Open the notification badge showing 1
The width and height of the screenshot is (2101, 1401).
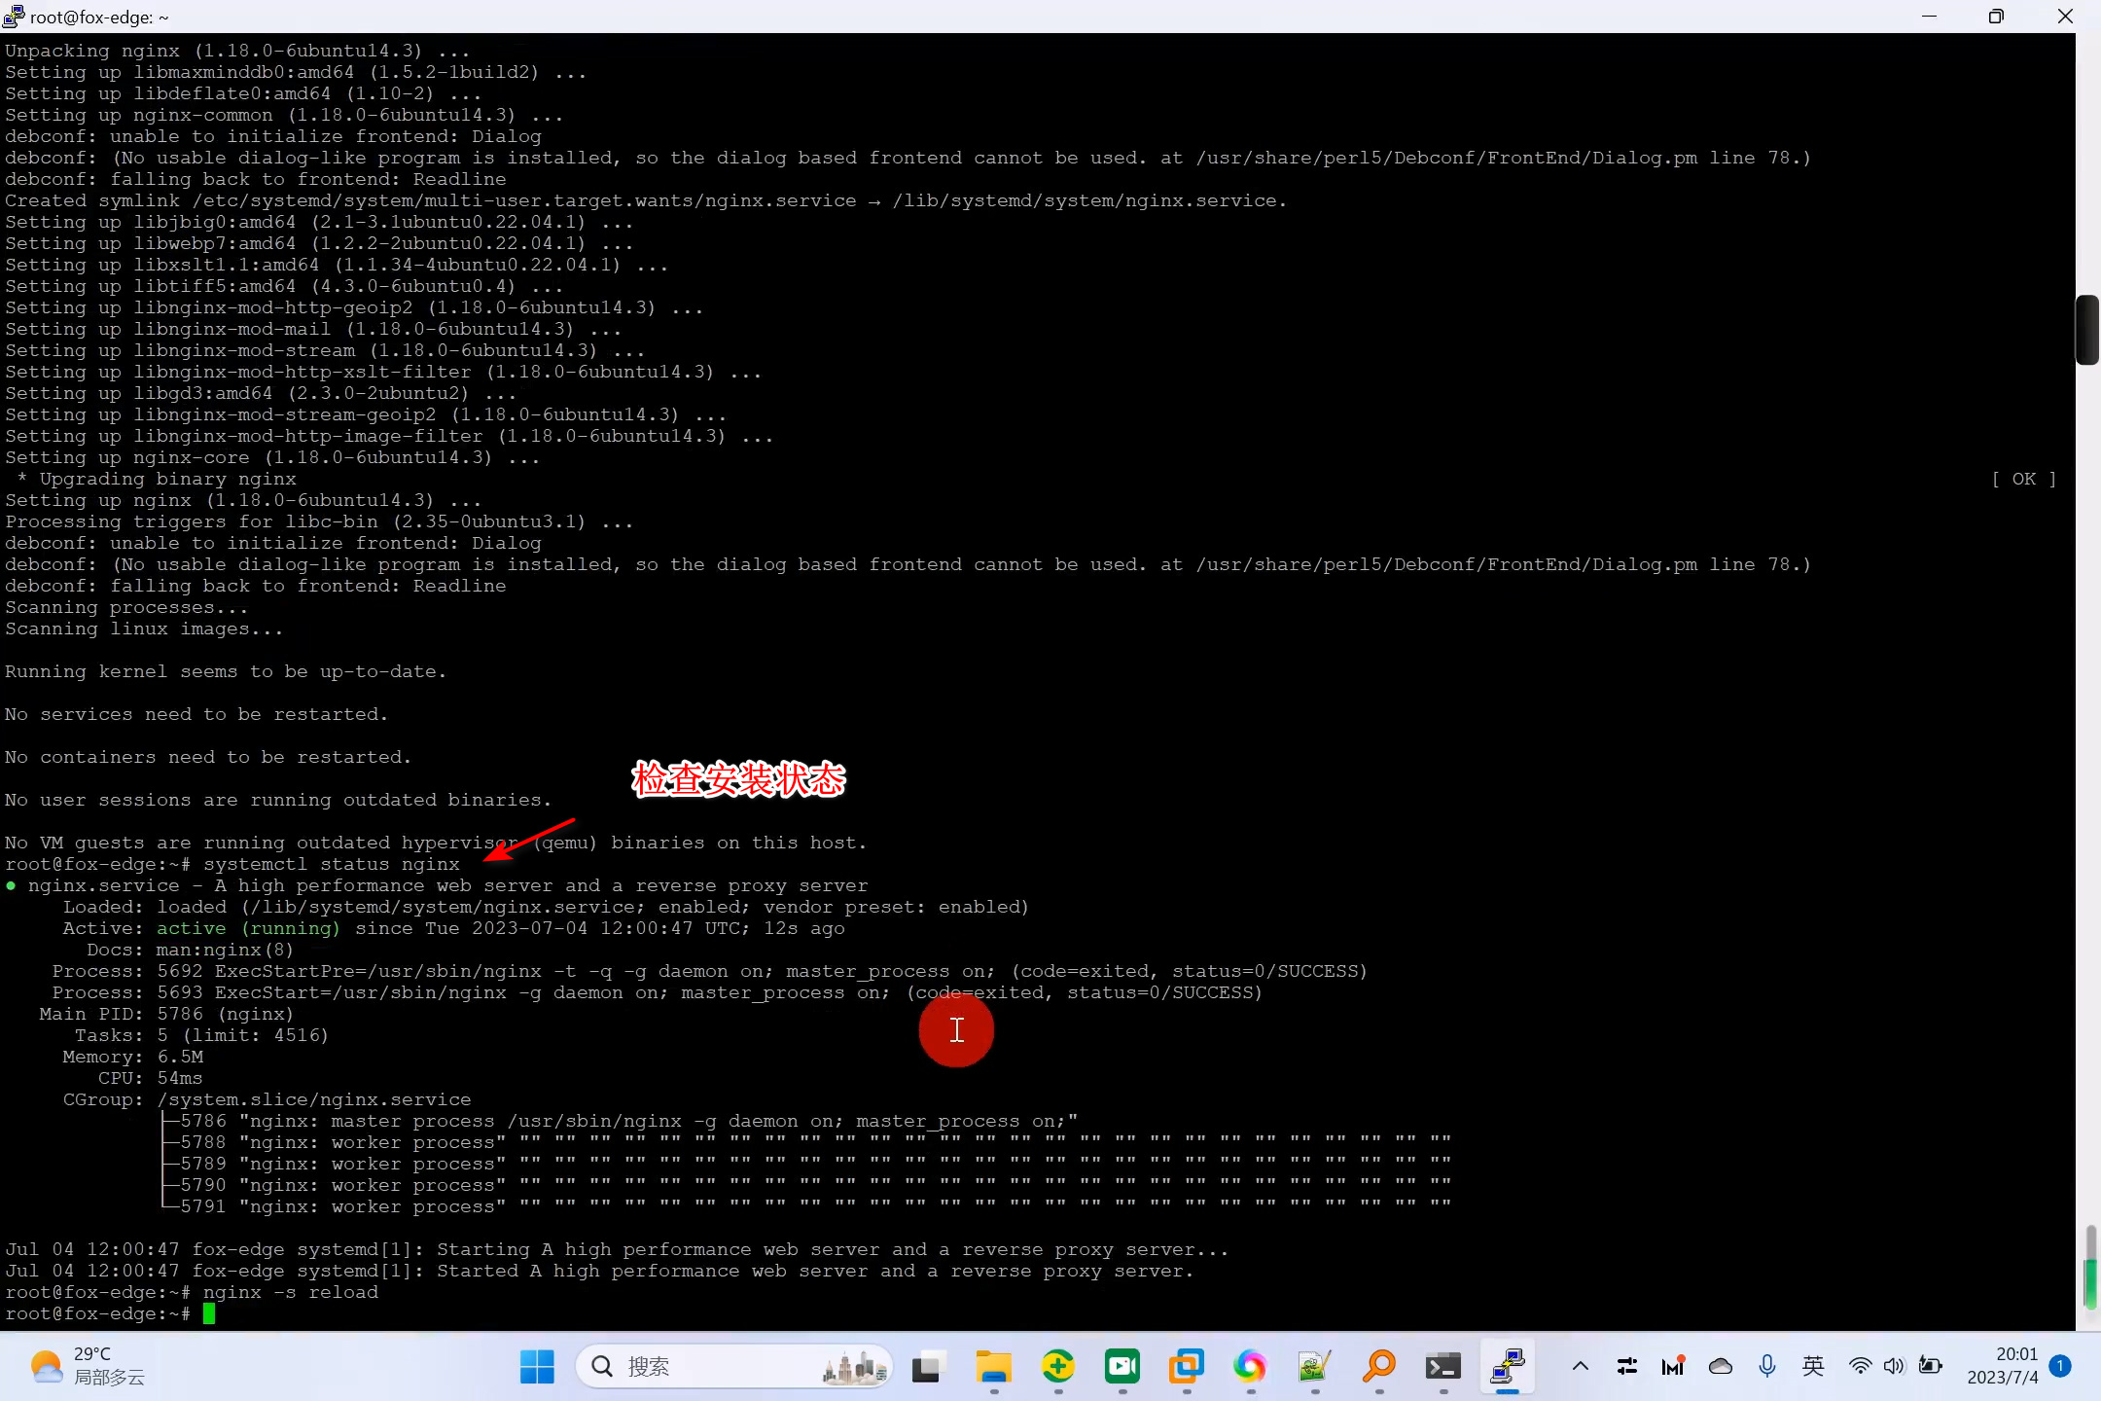click(2060, 1366)
